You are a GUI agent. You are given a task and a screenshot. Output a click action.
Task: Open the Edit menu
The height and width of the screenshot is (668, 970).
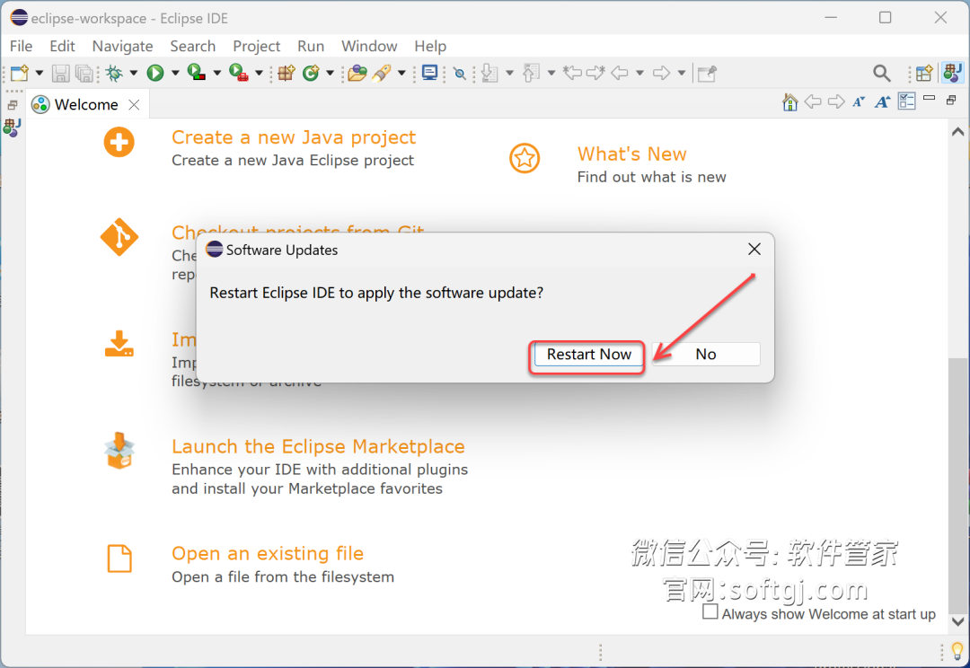[x=62, y=47]
